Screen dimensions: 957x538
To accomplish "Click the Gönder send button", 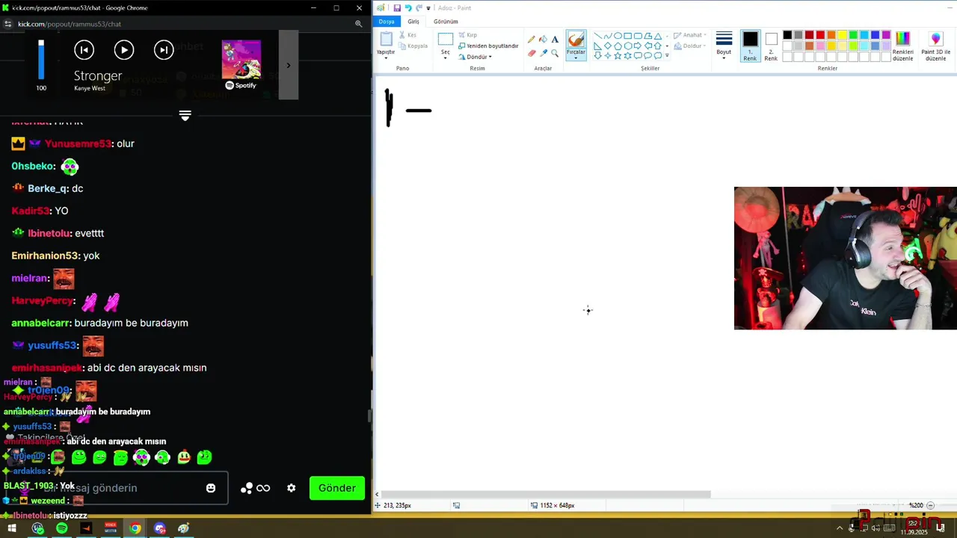I will pos(337,488).
